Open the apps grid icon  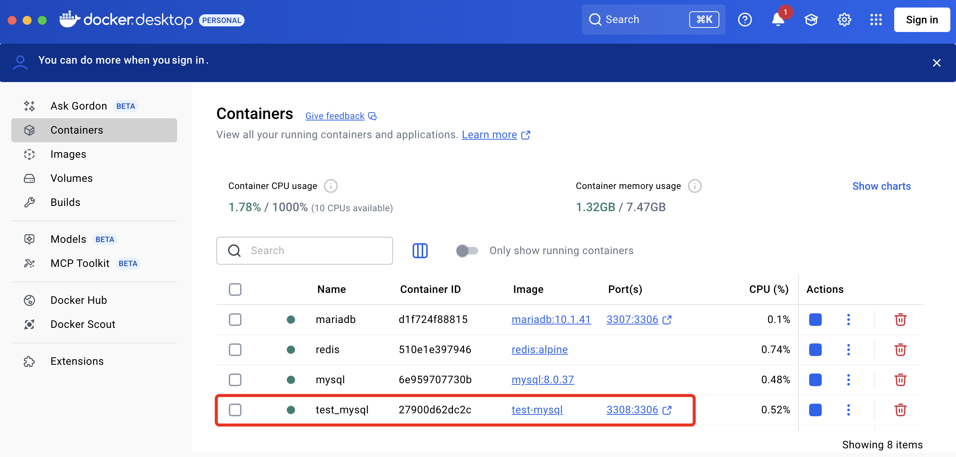click(876, 20)
